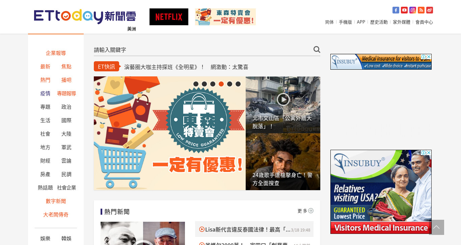461x245 pixels.
Task: Open 大老闆傳奇 category
Action: click(x=56, y=215)
